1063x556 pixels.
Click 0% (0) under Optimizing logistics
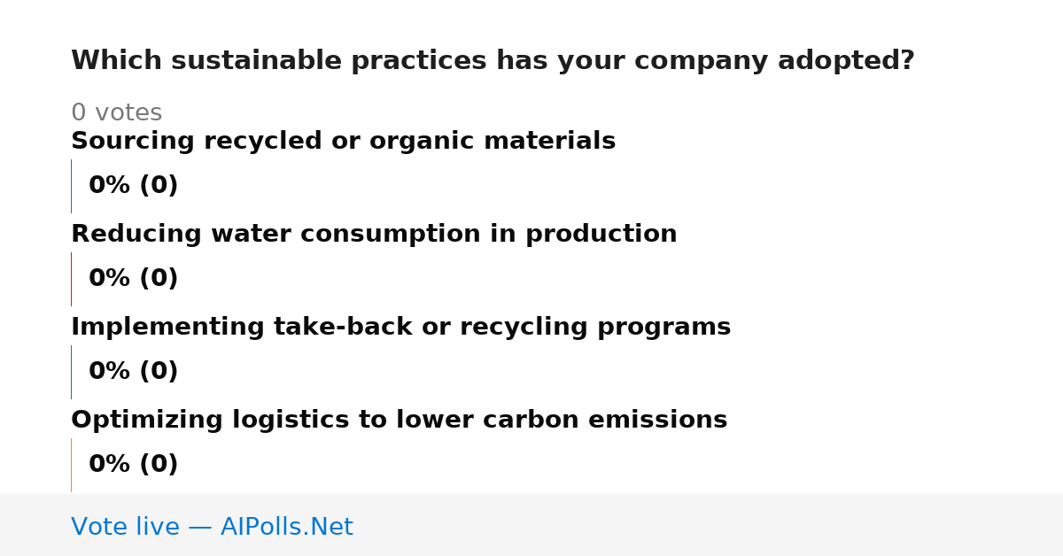[133, 465]
